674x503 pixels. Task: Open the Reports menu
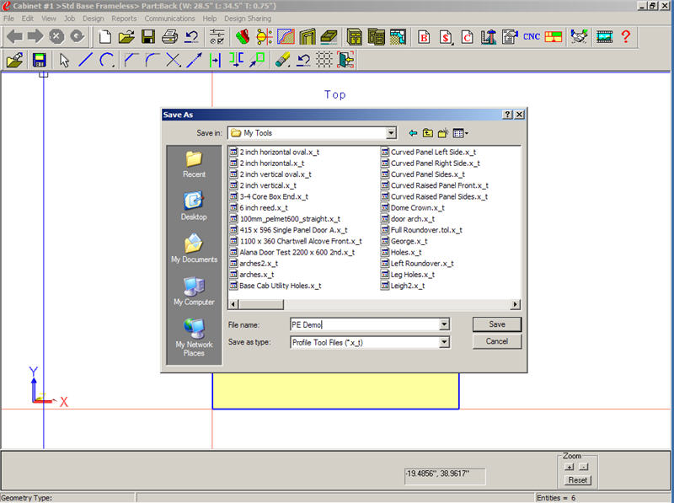(124, 19)
